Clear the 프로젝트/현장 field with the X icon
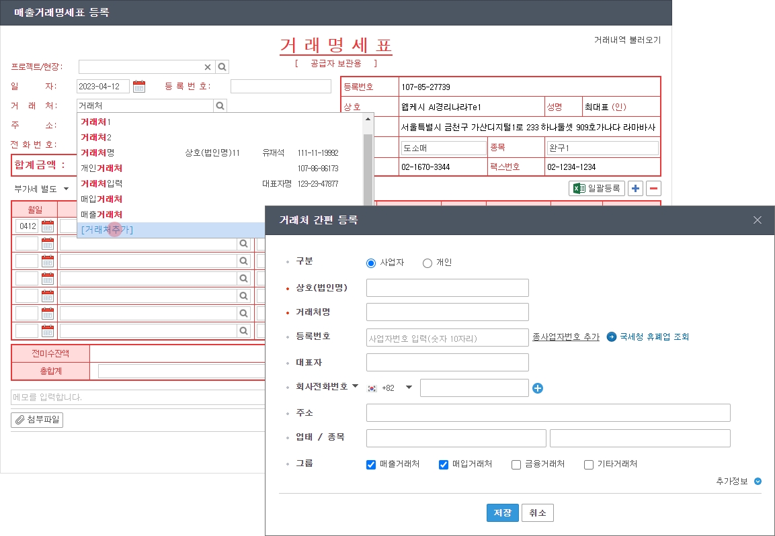 (x=208, y=66)
